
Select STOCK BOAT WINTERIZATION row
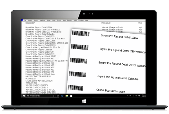pos(39,81)
